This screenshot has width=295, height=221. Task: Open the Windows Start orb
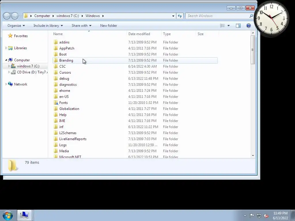coord(8,215)
